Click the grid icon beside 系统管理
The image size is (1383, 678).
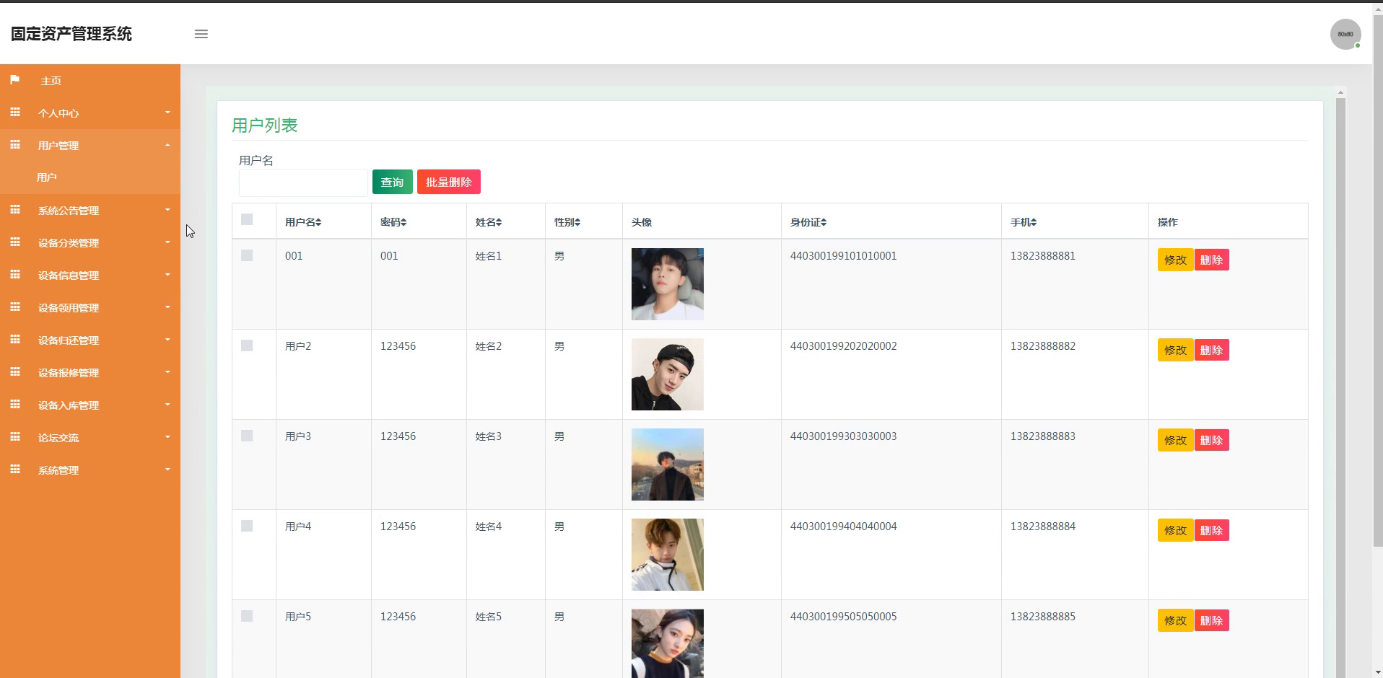click(14, 470)
